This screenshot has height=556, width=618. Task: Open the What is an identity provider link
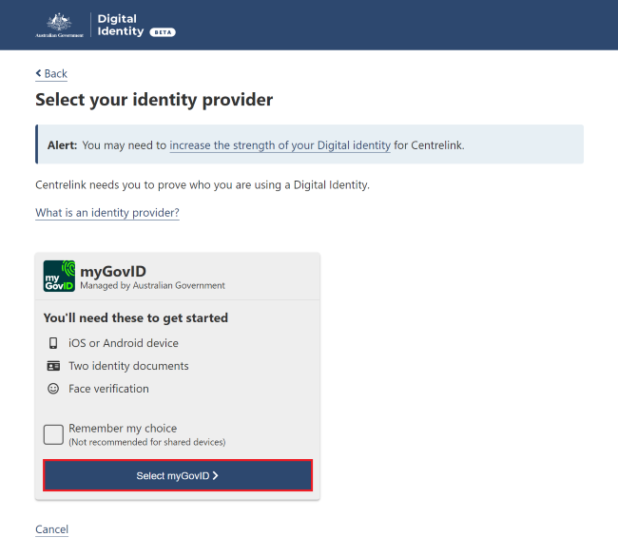[x=107, y=213]
